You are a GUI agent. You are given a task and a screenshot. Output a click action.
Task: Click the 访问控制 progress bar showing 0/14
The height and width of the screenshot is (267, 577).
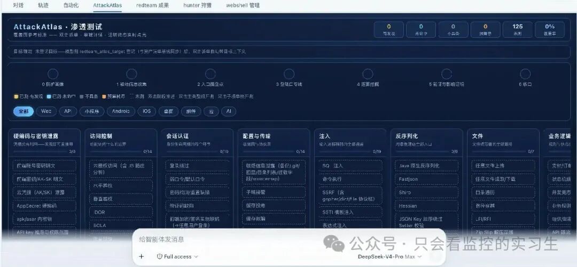click(116, 151)
